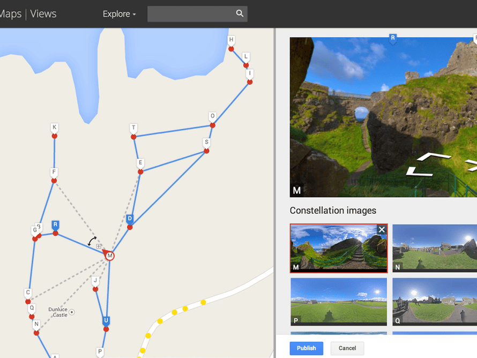Click the blue R marker on map
477x358 pixels.
click(55, 225)
